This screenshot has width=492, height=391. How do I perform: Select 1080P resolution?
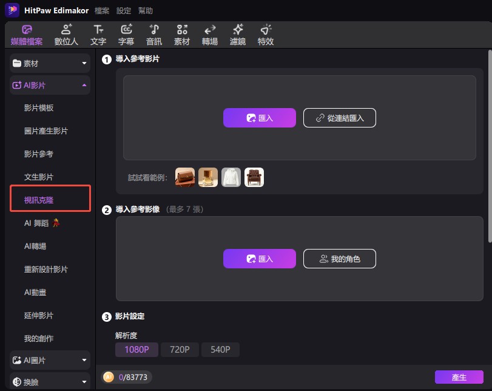pos(137,350)
